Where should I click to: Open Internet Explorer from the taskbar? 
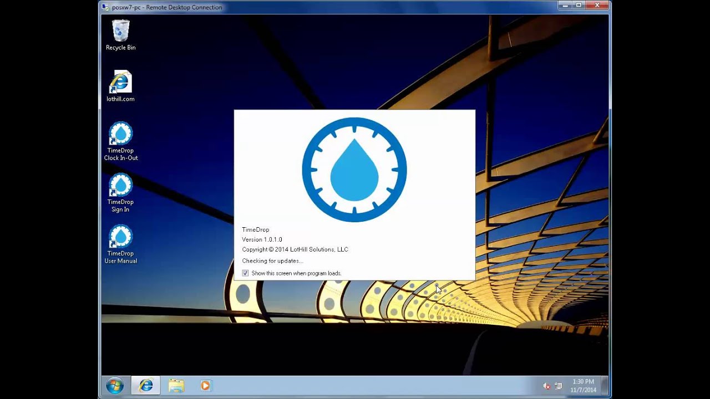[x=146, y=386]
